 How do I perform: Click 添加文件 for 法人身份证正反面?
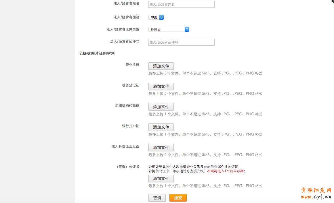[161, 148]
